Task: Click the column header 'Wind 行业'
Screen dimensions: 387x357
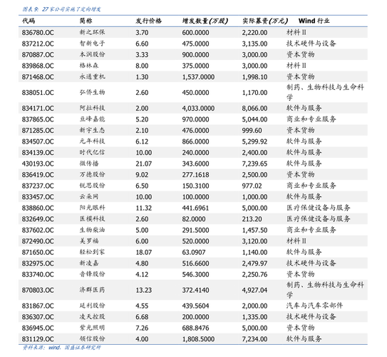Action: click(314, 21)
